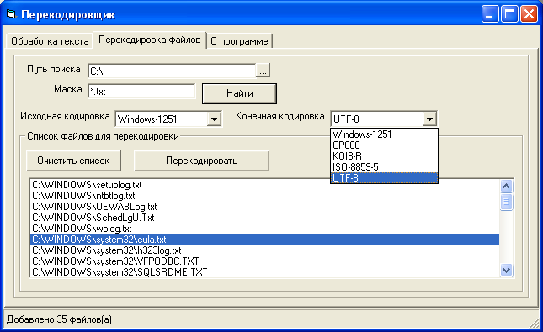This screenshot has width=543, height=332.
Task: Choose CP866 in the encoding list
Action: click(384, 145)
